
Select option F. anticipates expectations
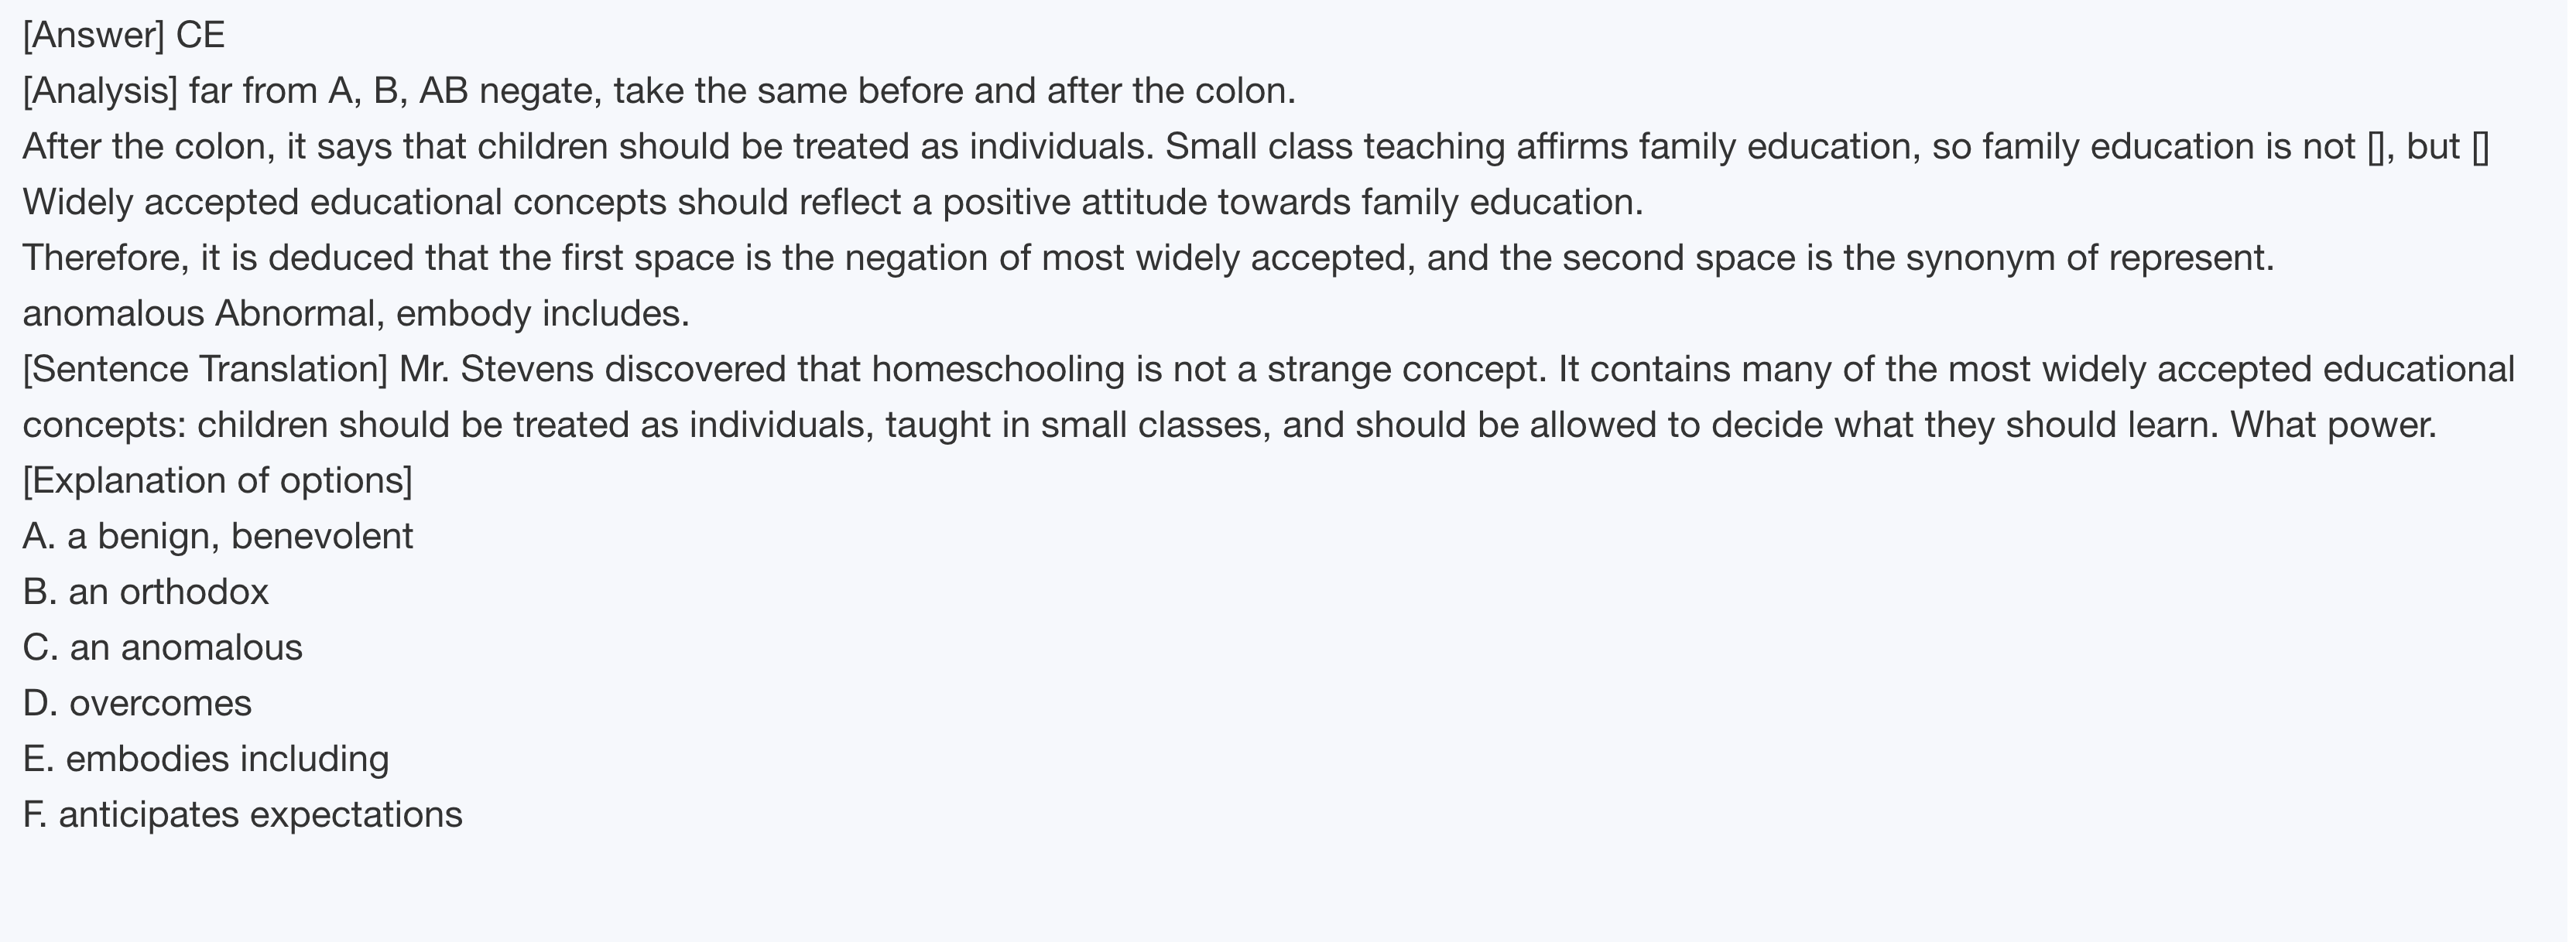pos(242,815)
